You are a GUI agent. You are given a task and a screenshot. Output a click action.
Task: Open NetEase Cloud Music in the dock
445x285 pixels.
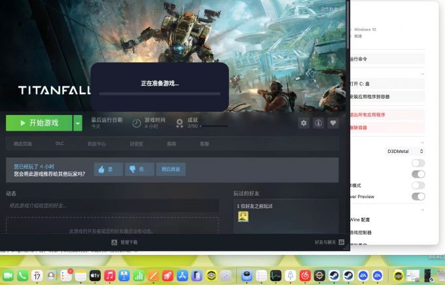click(305, 276)
